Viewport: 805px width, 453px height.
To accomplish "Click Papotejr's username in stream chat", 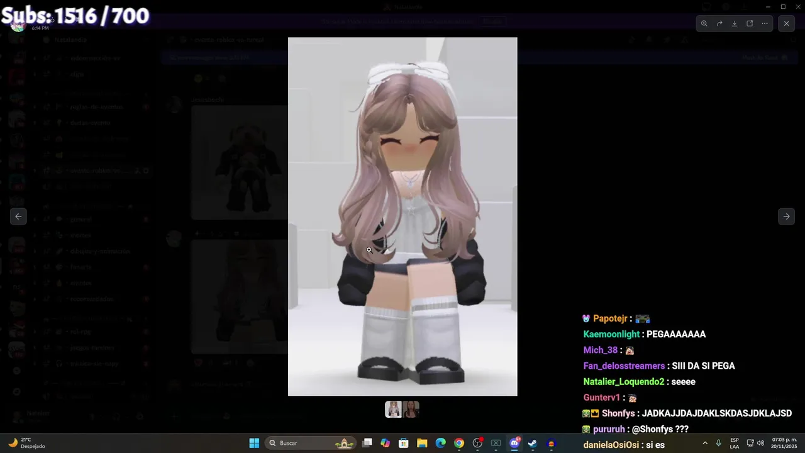I will tap(611, 318).
